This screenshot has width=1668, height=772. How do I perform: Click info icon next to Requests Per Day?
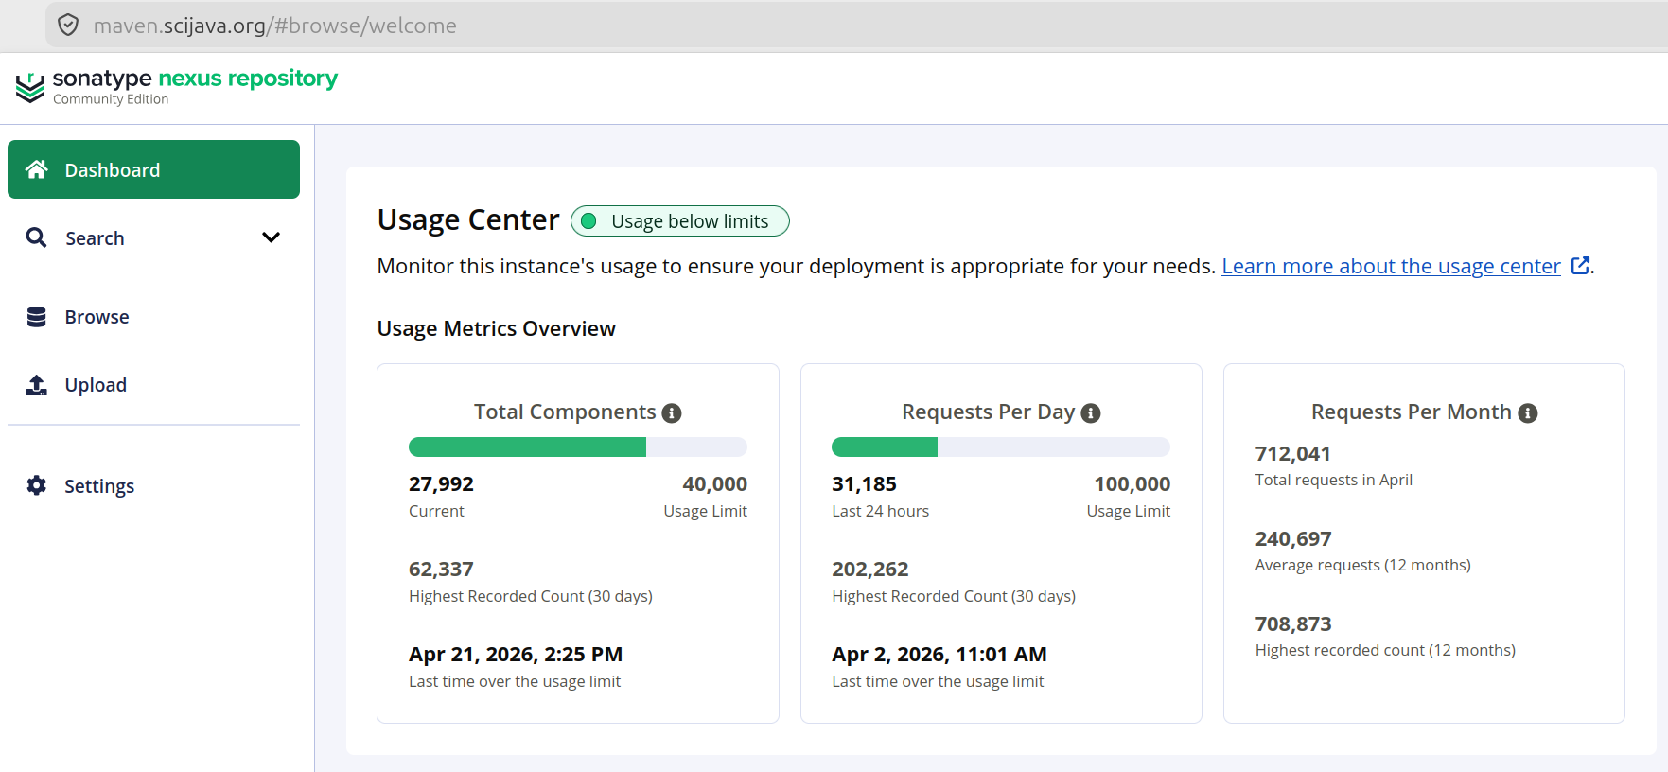[x=1091, y=413]
